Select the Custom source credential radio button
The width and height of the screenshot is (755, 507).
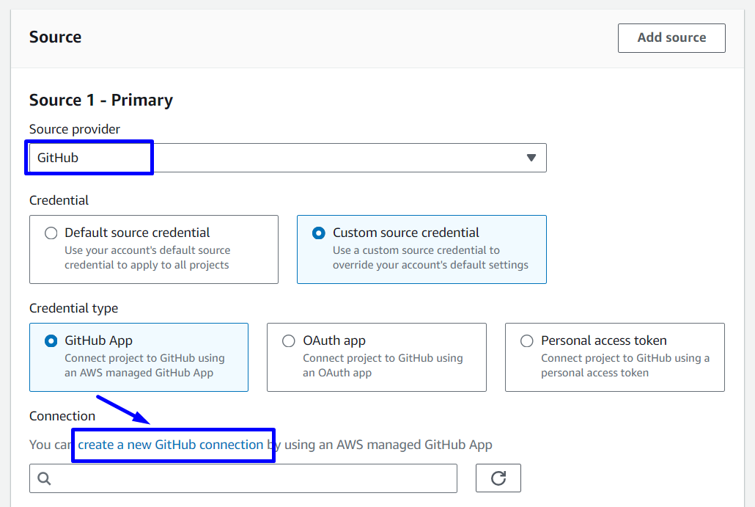(x=319, y=233)
